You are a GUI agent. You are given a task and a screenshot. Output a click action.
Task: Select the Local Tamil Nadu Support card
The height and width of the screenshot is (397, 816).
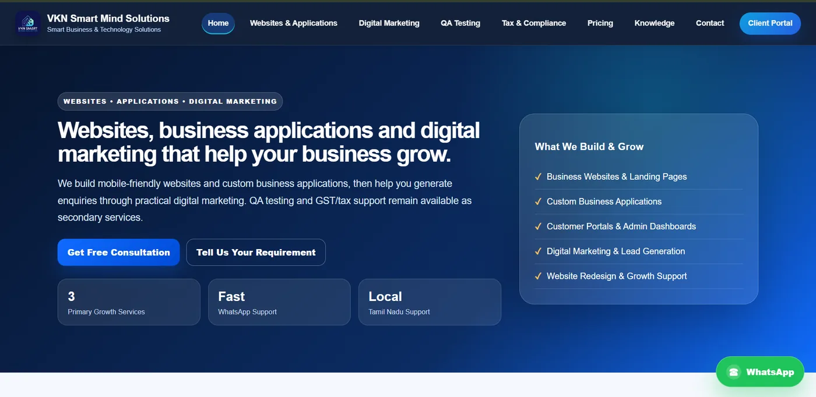pos(430,302)
